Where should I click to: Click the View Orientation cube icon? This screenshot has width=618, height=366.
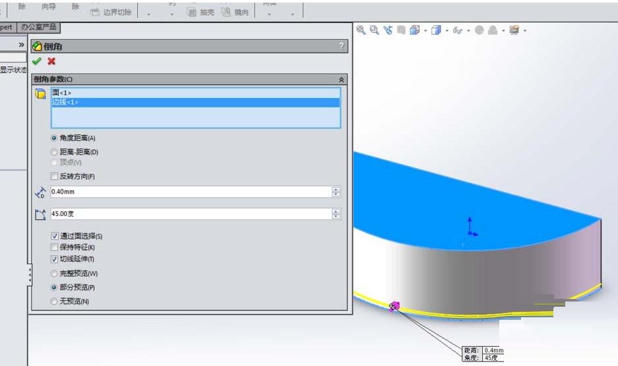point(414,30)
